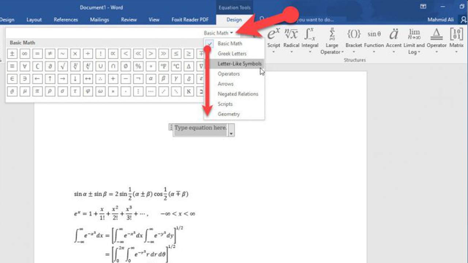Open the Operator structure dropdown
Screen dimensions: 468x263
click(x=437, y=41)
